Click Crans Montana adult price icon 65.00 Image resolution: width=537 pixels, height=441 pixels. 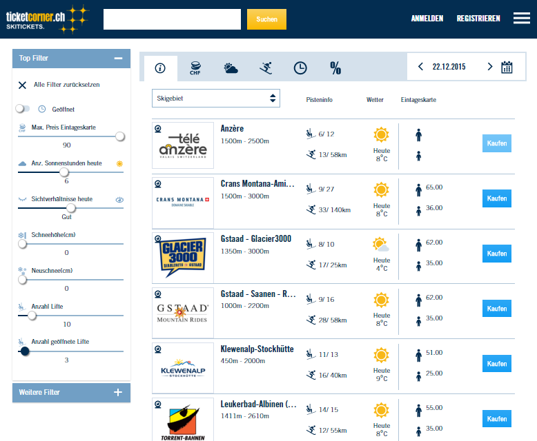(x=418, y=190)
